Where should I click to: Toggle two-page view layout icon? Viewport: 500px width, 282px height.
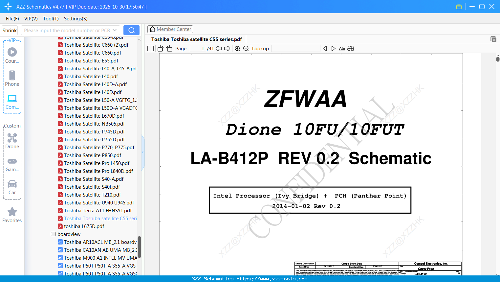(x=151, y=49)
